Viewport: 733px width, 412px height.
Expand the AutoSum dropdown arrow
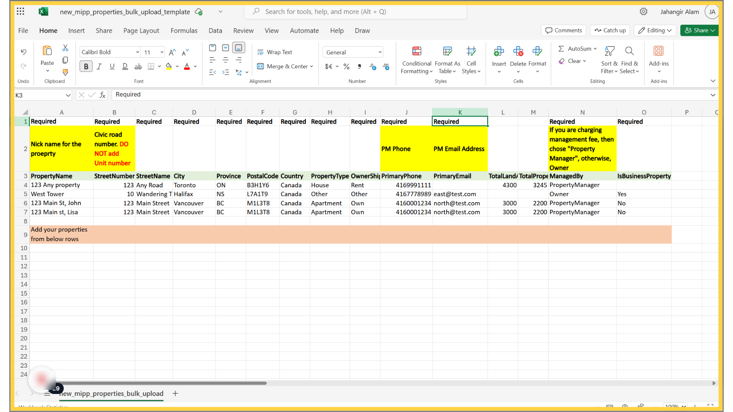click(x=595, y=49)
